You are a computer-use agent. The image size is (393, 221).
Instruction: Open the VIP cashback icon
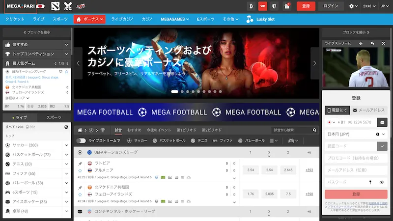tap(263, 6)
